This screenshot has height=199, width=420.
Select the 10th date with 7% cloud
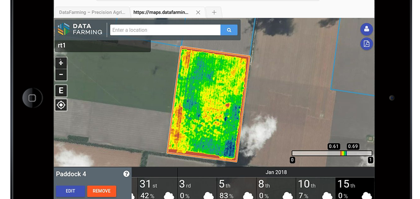[316, 188]
